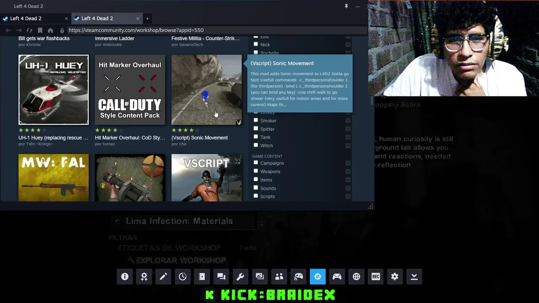Tick the Tank filter checkbox
Screen dimensions: 539x303
click(x=256, y=137)
